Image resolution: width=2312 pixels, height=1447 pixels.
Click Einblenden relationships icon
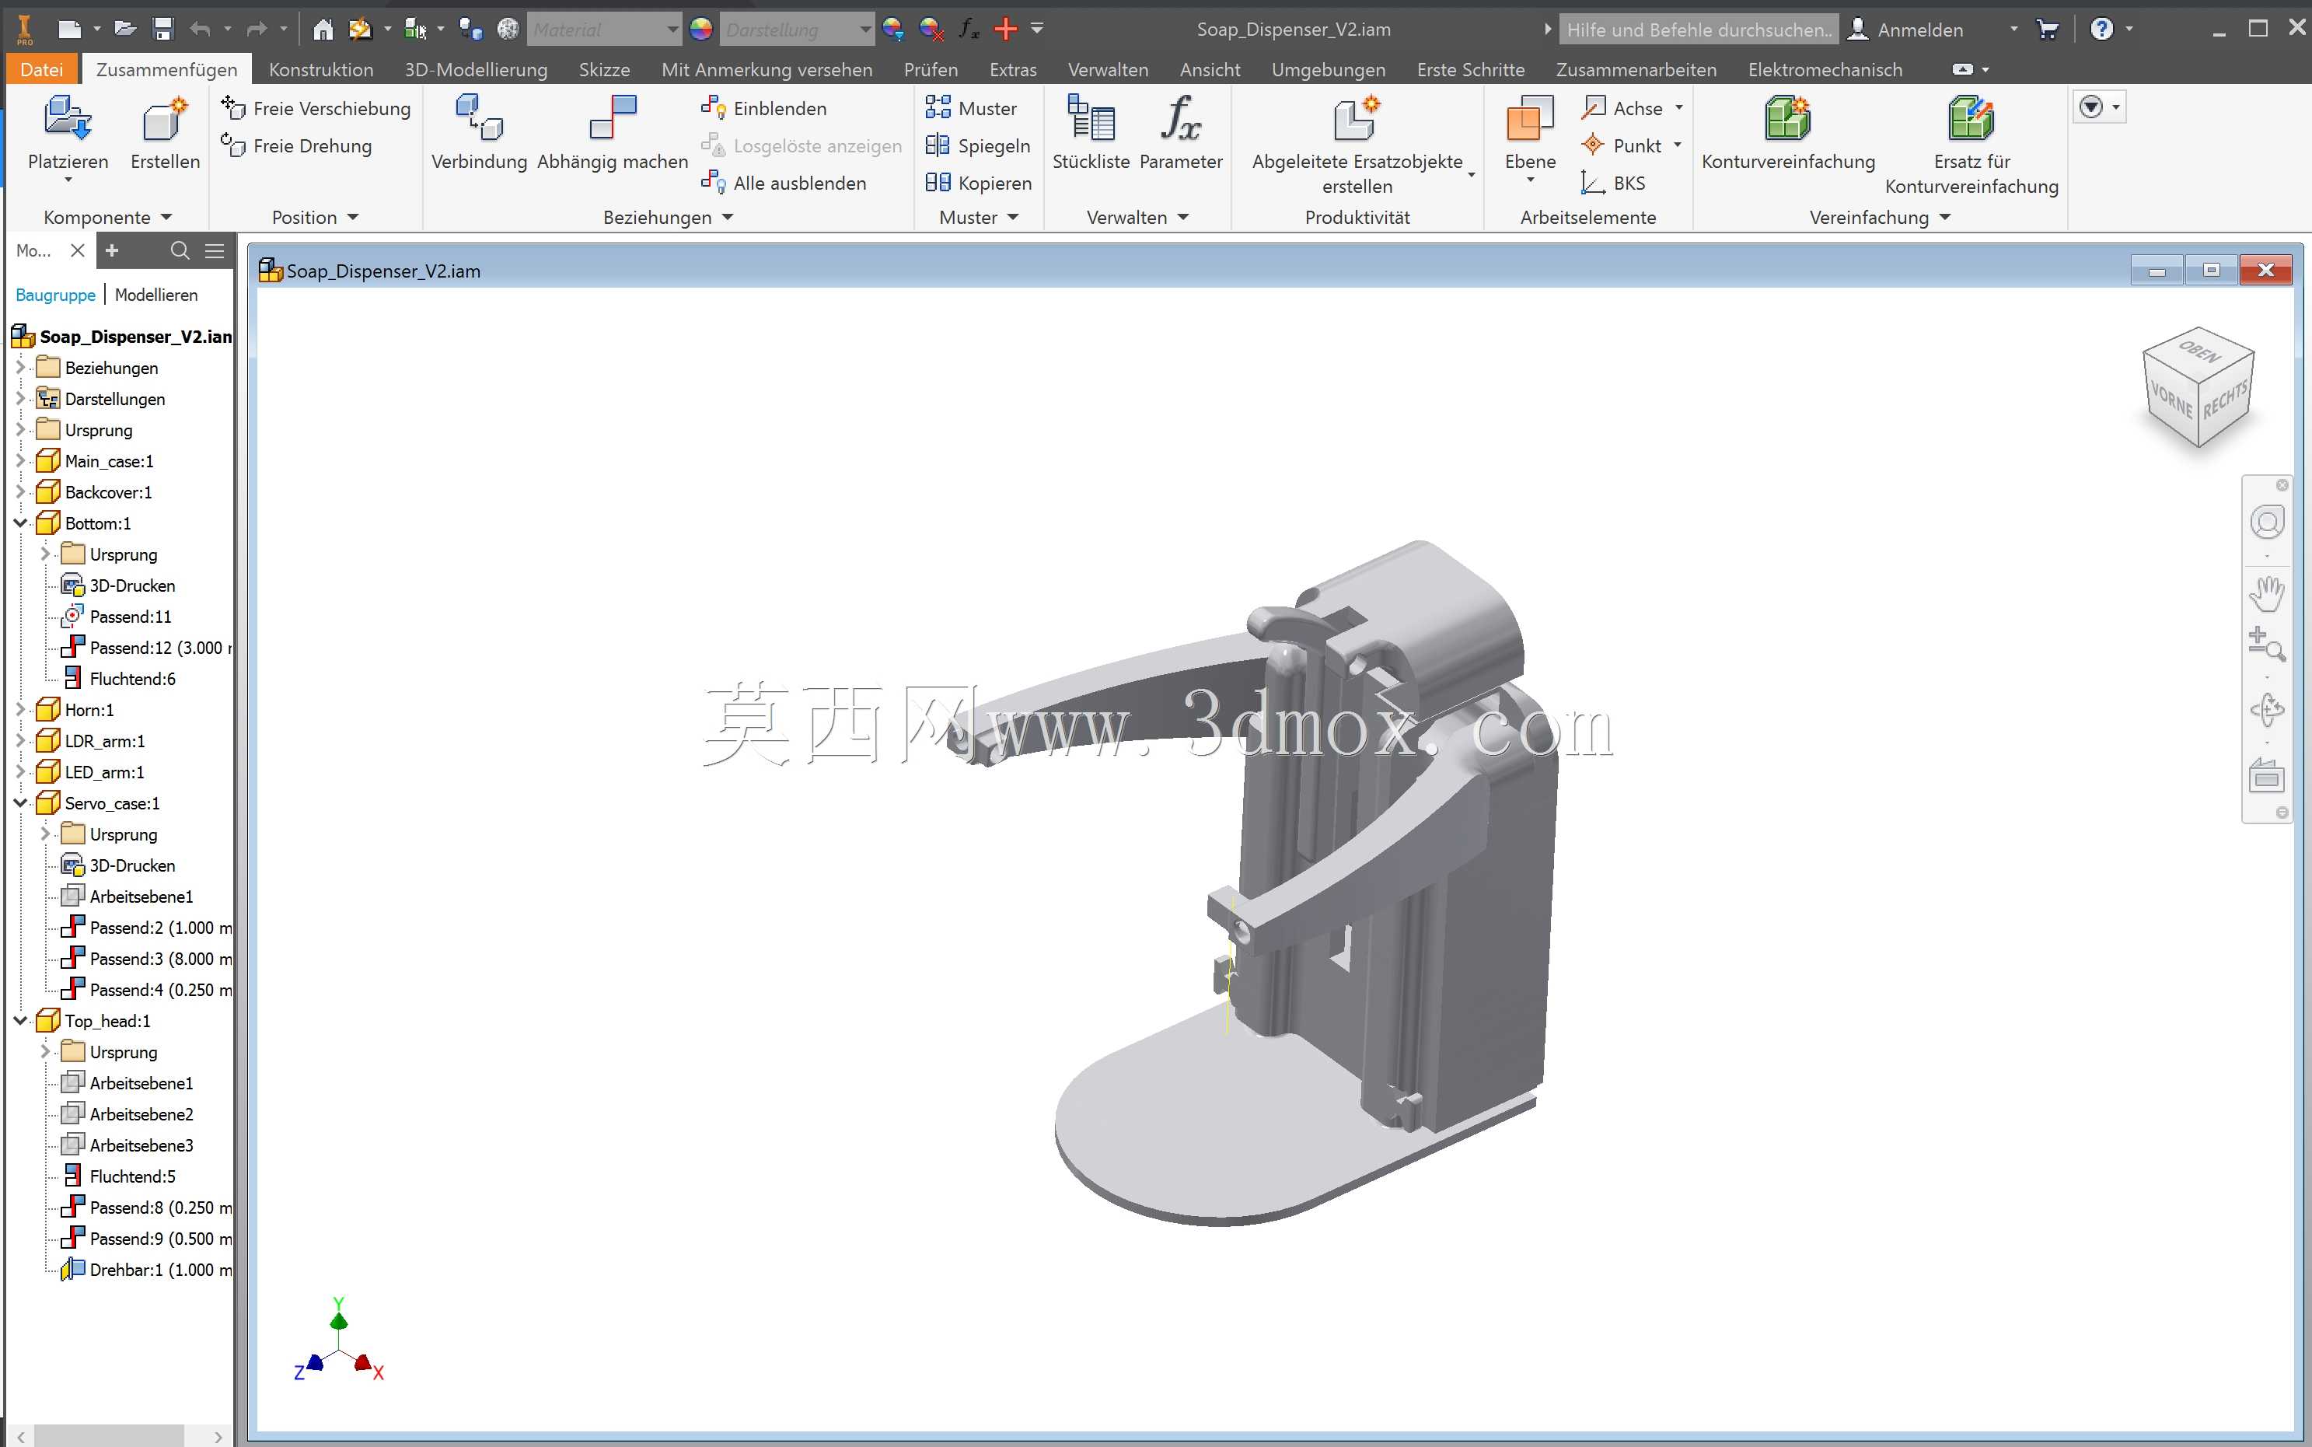click(713, 107)
